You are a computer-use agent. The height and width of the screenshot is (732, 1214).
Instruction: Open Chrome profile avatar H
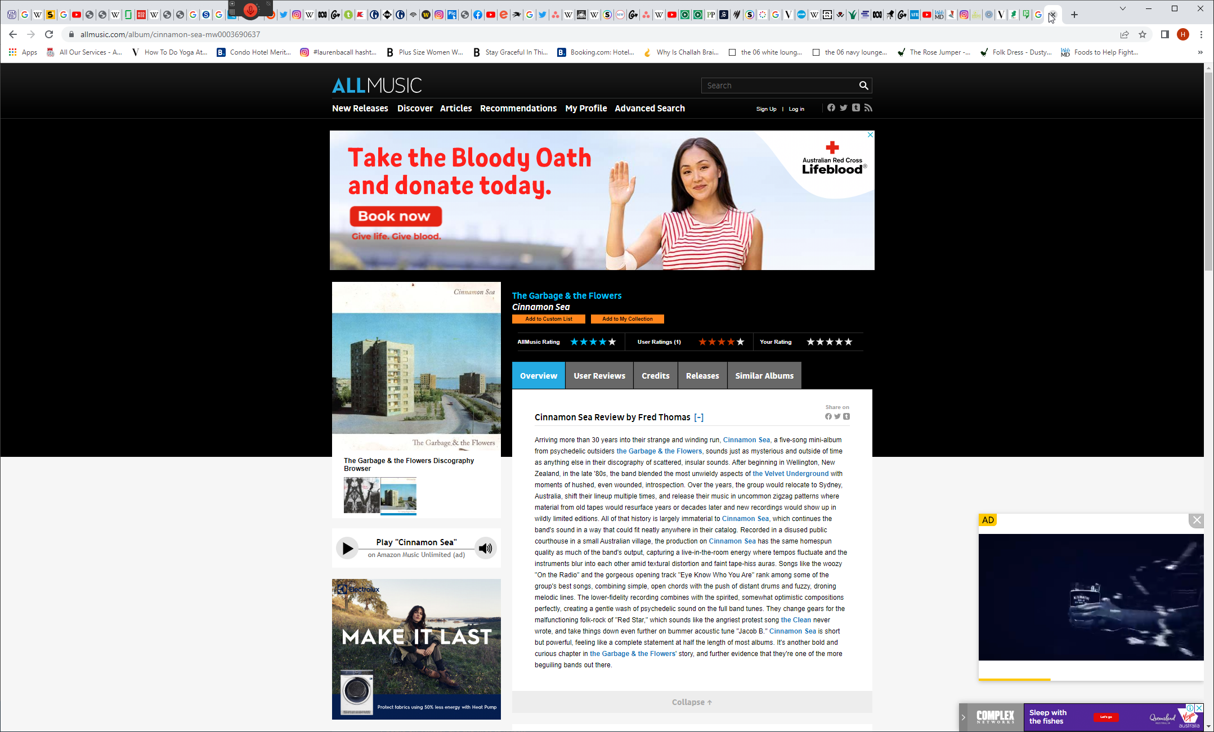[x=1183, y=34]
